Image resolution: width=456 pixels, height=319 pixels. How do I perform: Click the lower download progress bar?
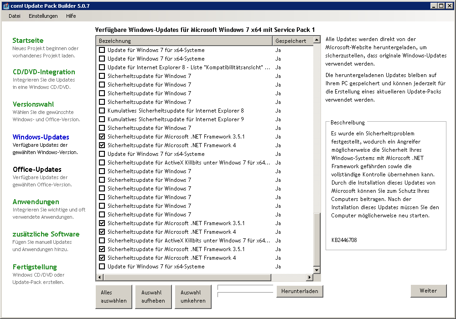[x=245, y=294]
